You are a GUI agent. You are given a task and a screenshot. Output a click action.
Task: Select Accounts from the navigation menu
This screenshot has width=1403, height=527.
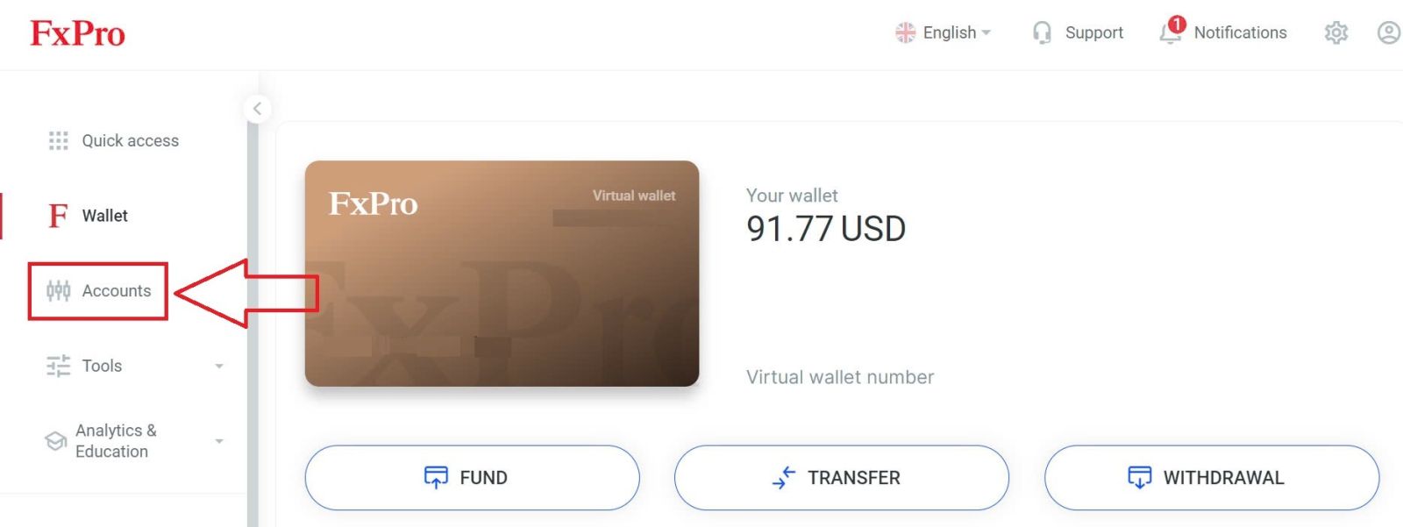[116, 290]
